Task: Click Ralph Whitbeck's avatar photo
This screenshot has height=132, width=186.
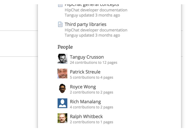Action: tap(62, 118)
